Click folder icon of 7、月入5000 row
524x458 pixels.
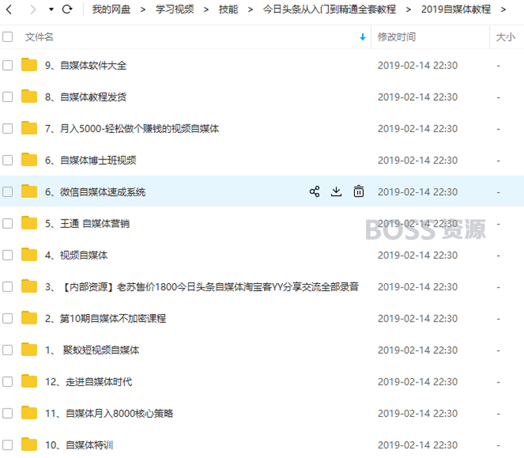[29, 128]
